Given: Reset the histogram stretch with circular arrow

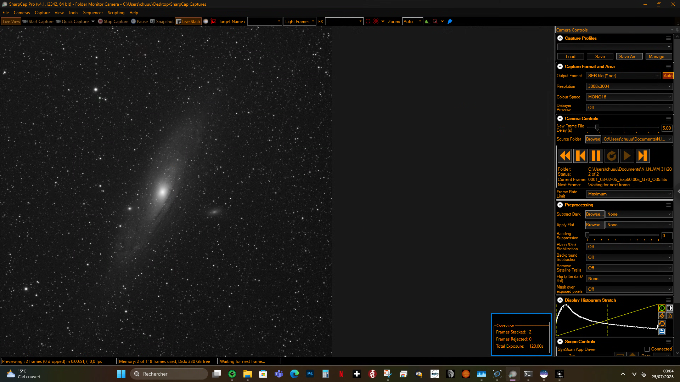Looking at the screenshot, I should pyautogui.click(x=662, y=324).
